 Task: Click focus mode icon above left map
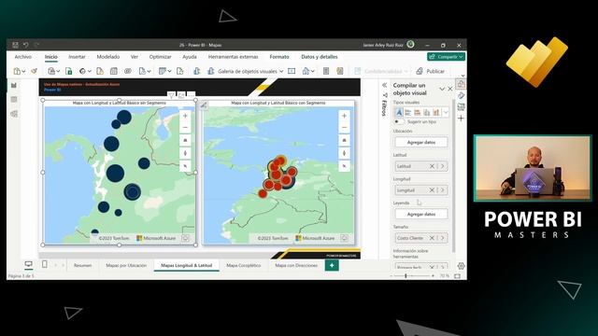[x=181, y=95]
